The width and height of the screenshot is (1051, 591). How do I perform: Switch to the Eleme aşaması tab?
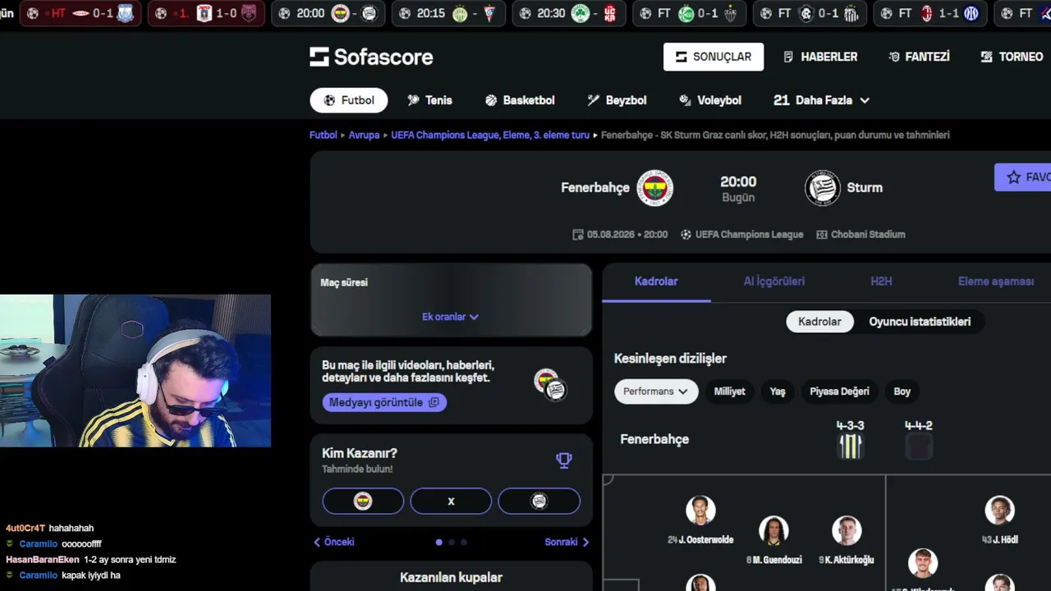click(996, 282)
